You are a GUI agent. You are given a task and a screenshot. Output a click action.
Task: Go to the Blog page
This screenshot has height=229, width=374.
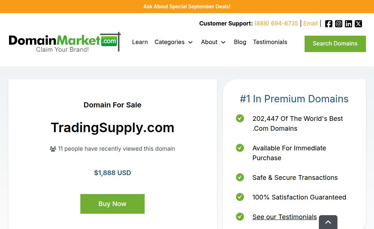240,42
